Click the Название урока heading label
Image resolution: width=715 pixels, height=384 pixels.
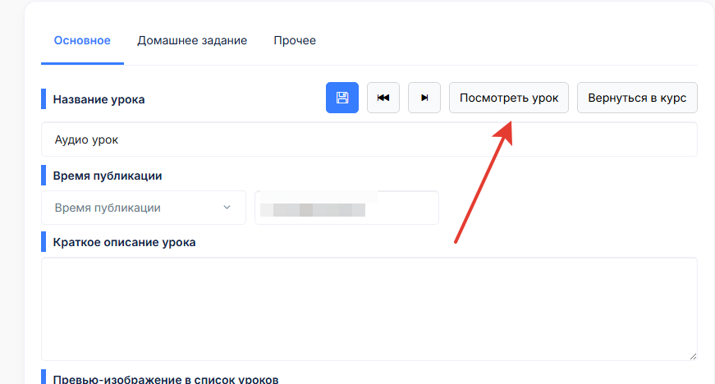click(x=99, y=99)
